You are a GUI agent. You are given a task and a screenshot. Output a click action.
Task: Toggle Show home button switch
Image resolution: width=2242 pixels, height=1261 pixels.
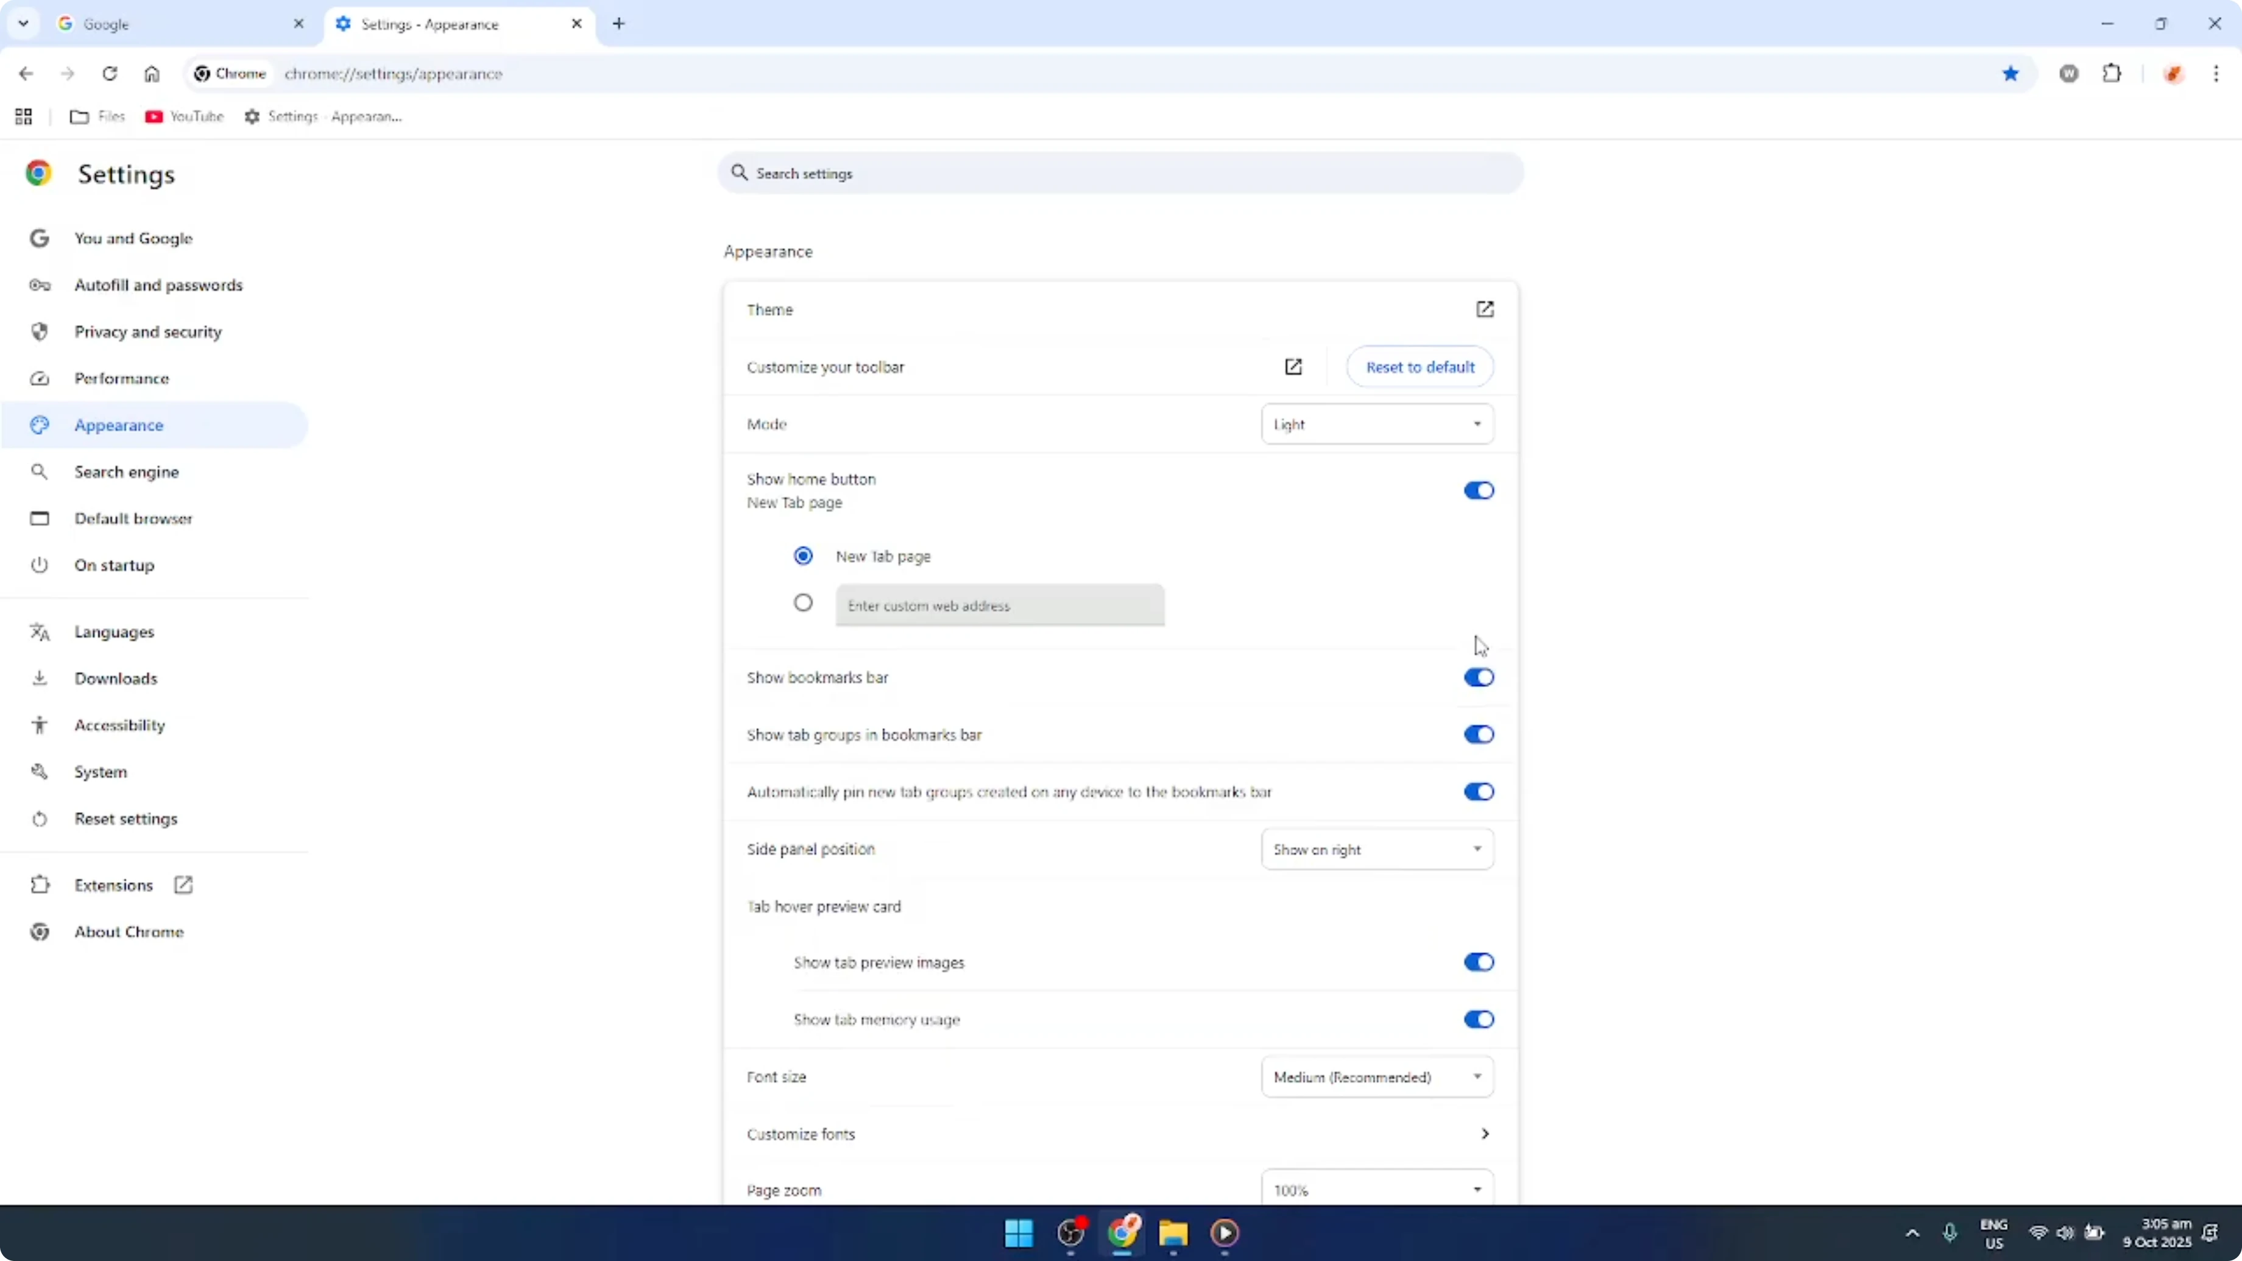(1479, 491)
